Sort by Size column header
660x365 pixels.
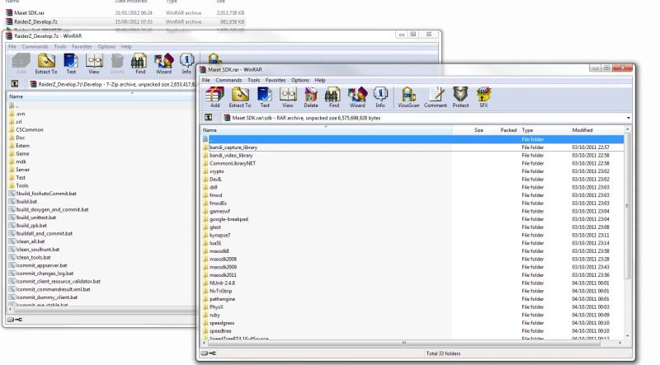(469, 130)
